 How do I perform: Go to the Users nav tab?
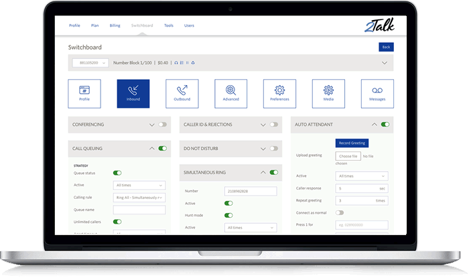point(189,25)
